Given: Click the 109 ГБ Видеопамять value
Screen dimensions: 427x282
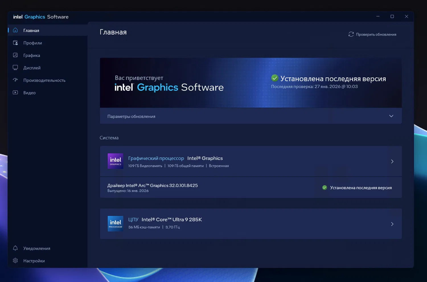Looking at the screenshot, I should [x=145, y=166].
